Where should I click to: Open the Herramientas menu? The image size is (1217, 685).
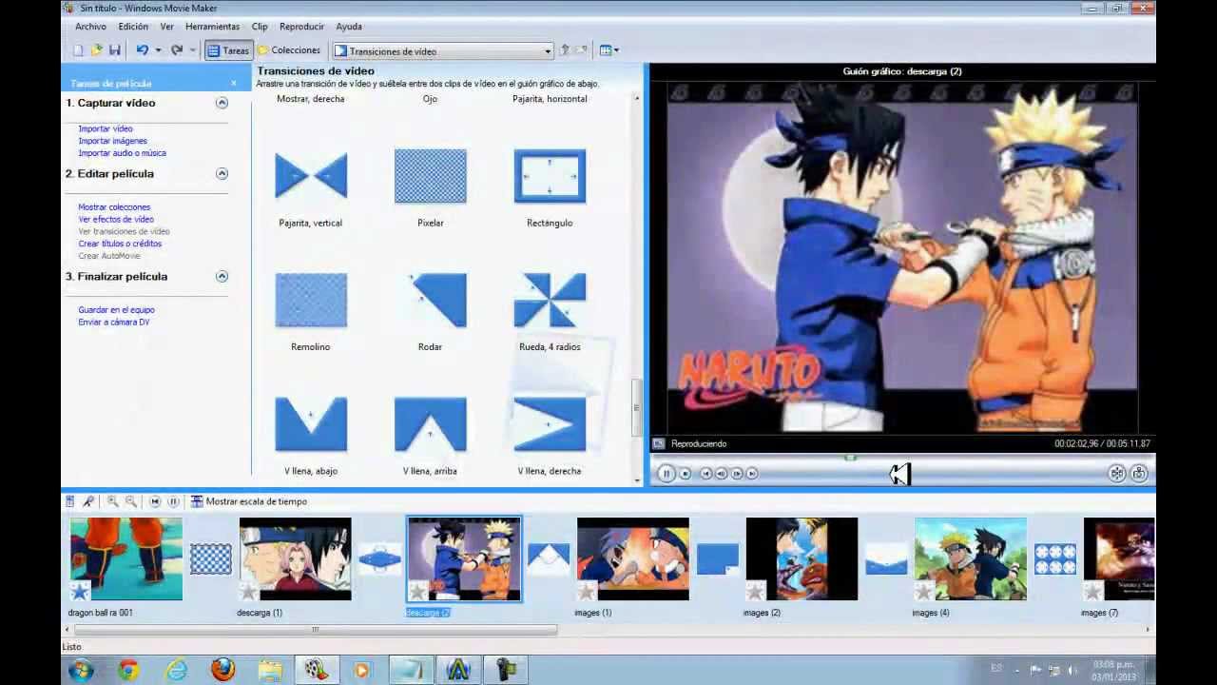213,27
